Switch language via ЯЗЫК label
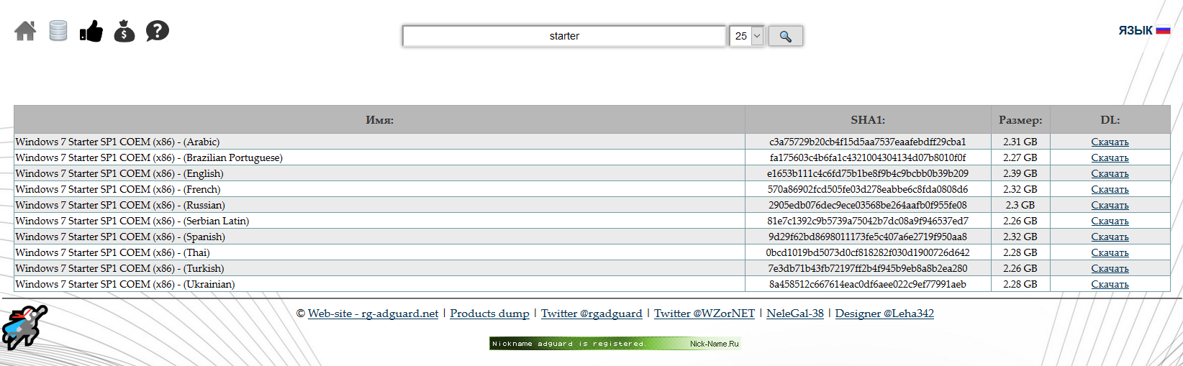 pyautogui.click(x=1136, y=30)
